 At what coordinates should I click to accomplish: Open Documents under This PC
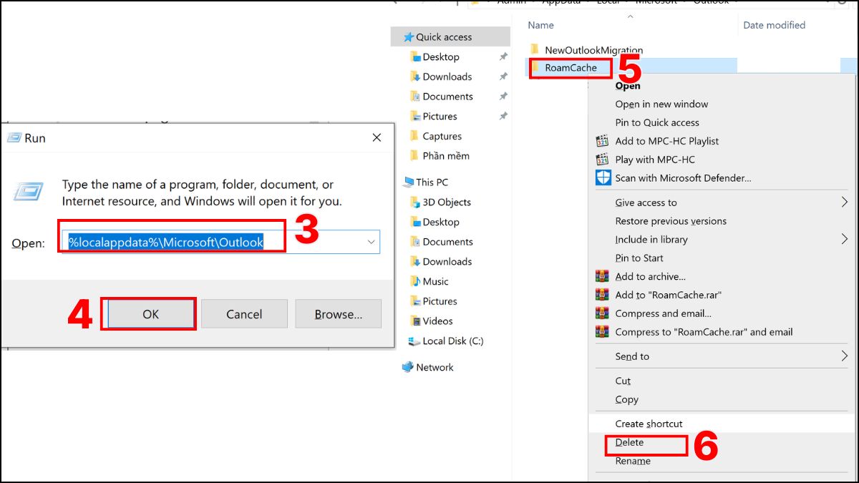pos(447,242)
